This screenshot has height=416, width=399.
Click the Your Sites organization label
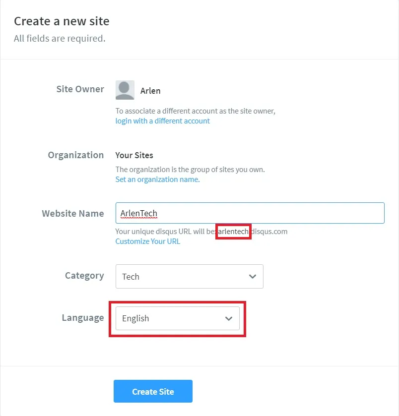(x=134, y=155)
